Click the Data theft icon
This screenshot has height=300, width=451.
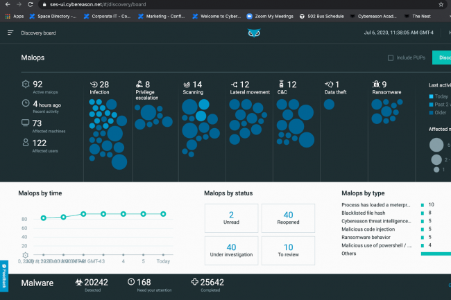(x=329, y=85)
